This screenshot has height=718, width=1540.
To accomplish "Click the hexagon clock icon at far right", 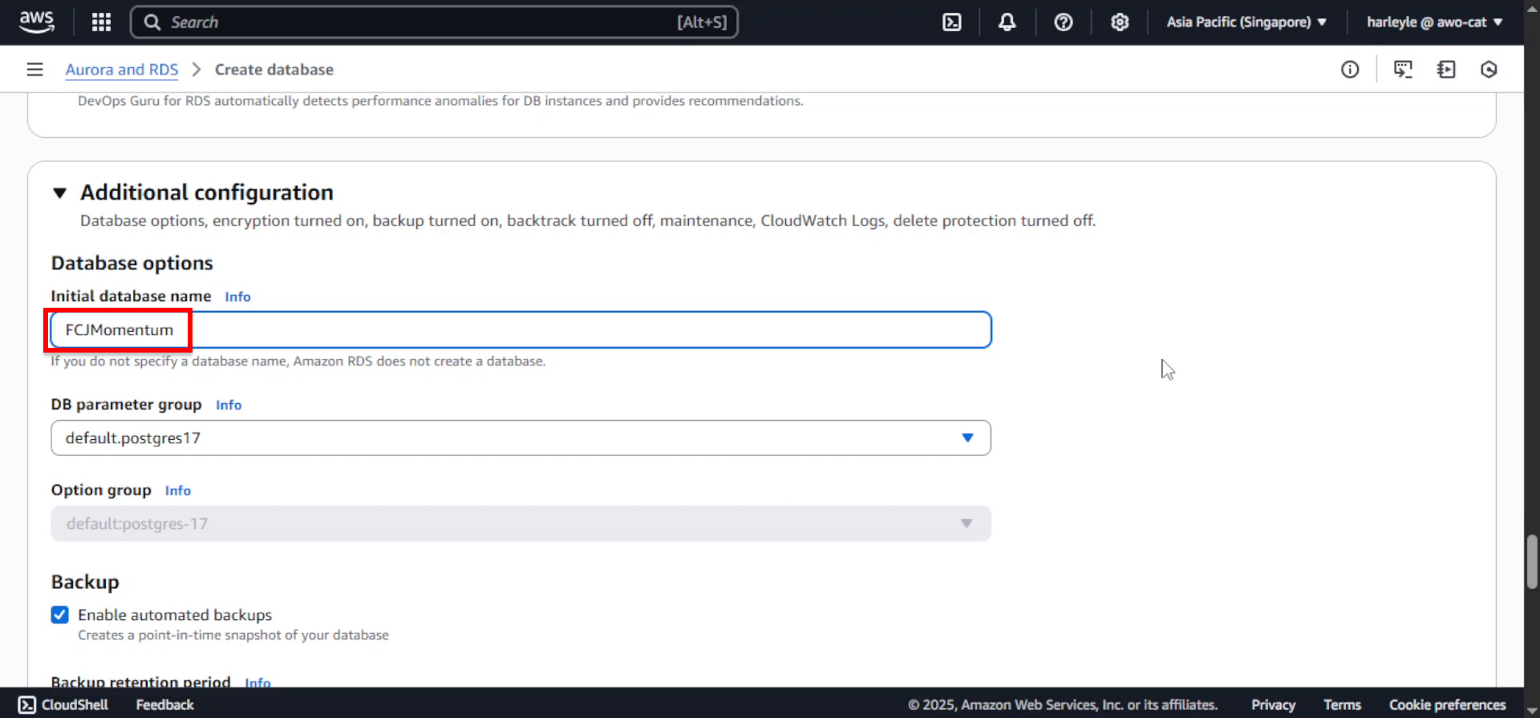I will (x=1489, y=70).
